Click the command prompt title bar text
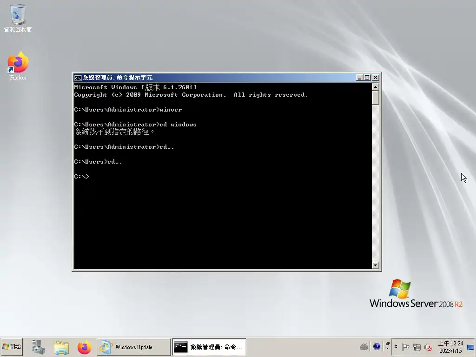The image size is (476, 357). pos(118,78)
